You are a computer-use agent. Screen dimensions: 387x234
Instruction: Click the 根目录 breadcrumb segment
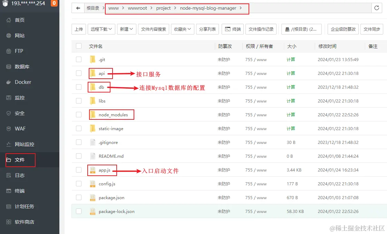click(93, 8)
